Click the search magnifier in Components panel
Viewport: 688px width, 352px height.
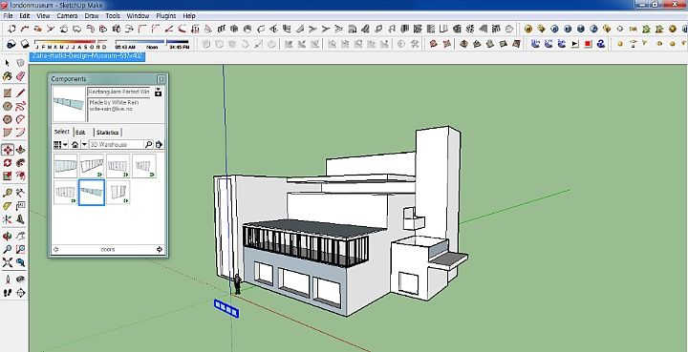coord(148,144)
